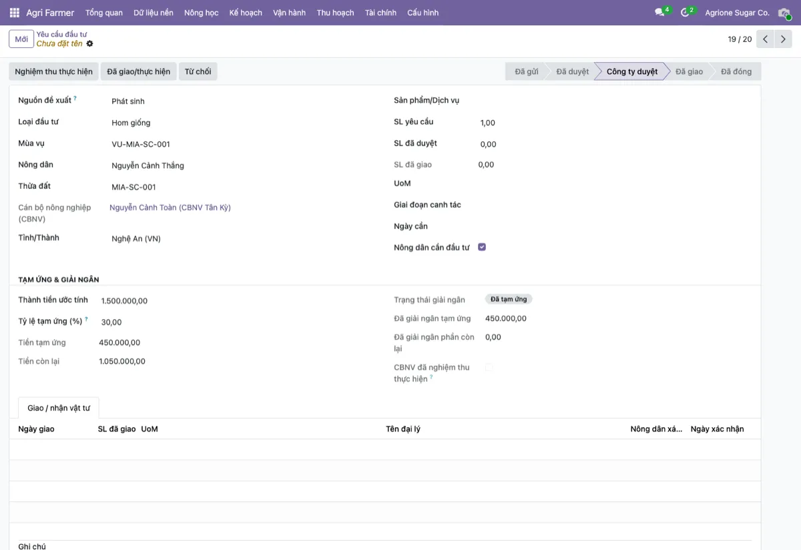Click the Chưa đặt tên record title
The image size is (801, 550).
[59, 43]
